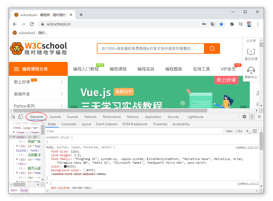Switch to the Computed tab

[x=69, y=124]
